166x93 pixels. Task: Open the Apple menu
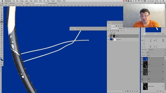tap(2, 1)
